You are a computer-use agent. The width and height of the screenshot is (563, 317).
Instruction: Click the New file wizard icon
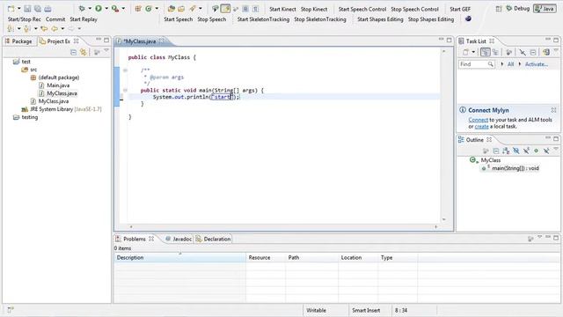coord(11,9)
